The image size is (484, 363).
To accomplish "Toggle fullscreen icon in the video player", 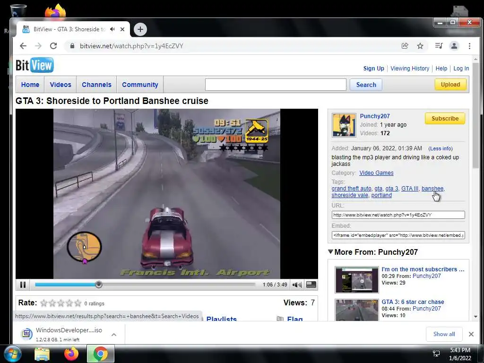I will click(311, 285).
